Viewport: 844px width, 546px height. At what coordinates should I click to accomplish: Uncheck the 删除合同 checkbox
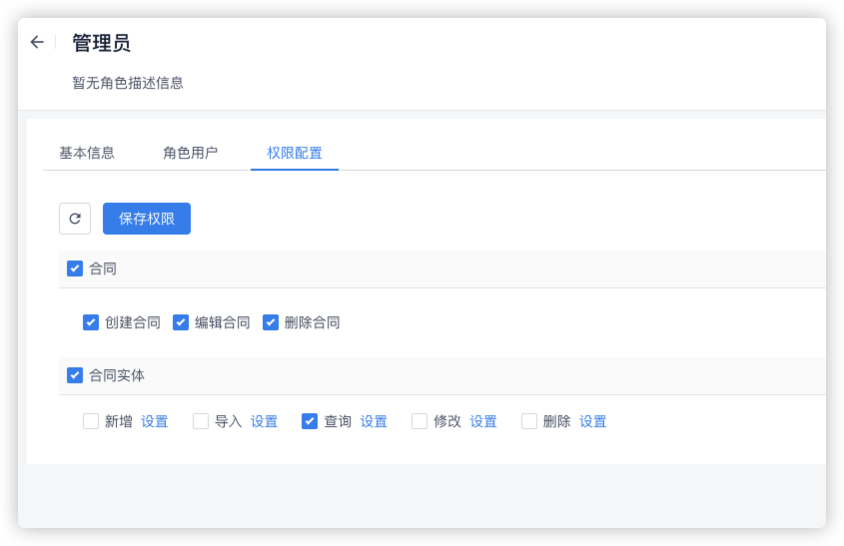[x=271, y=322]
